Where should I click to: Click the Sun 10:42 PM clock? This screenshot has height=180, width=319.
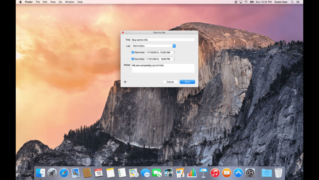click(x=264, y=2)
